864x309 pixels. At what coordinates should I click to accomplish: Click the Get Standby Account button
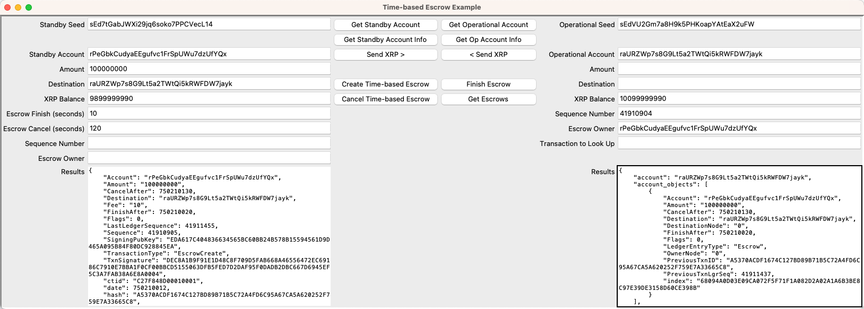385,25
